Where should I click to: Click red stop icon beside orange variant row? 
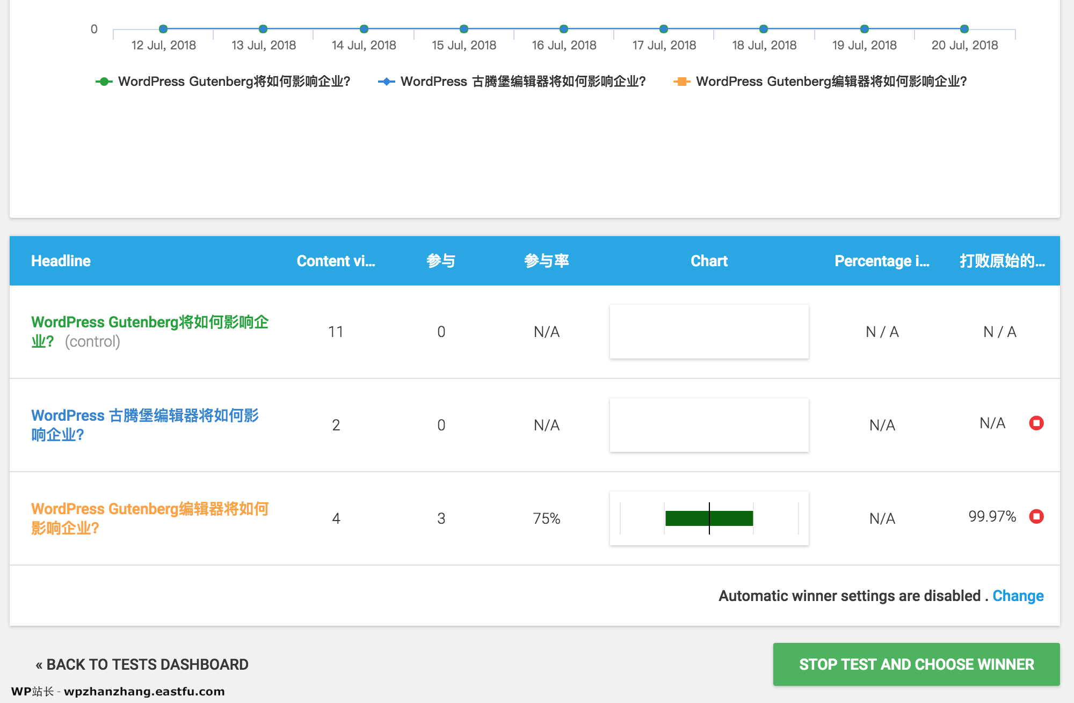[1036, 517]
